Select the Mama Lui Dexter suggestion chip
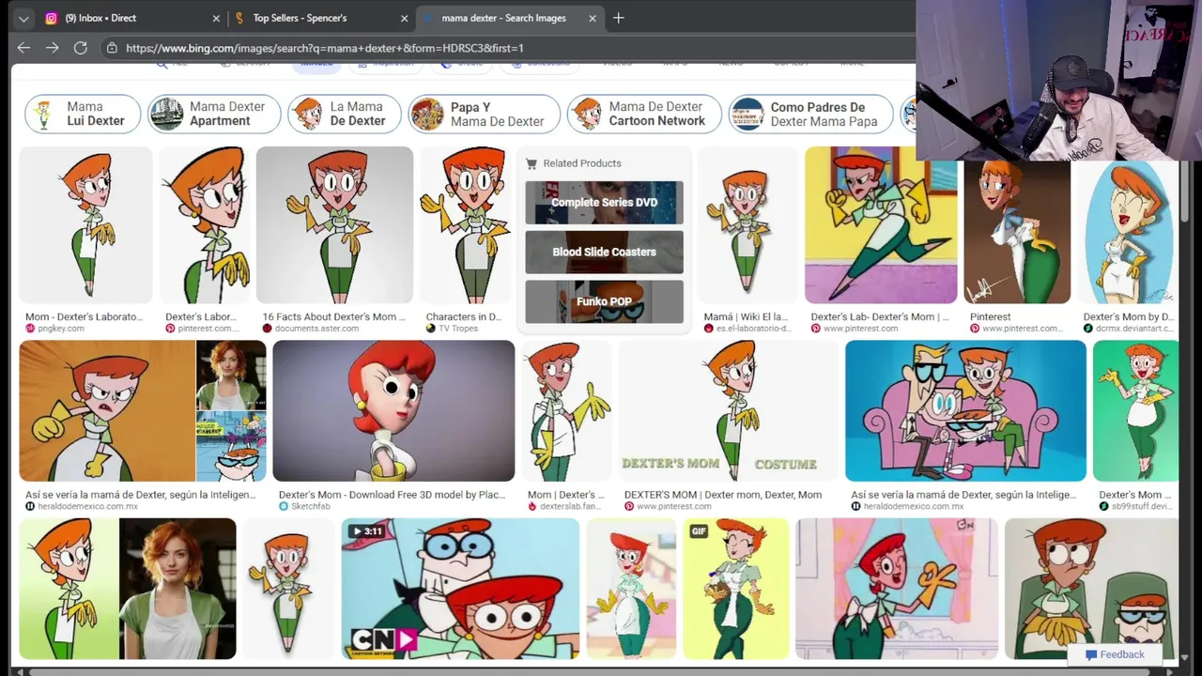Image resolution: width=1202 pixels, height=676 pixels. coord(83,114)
